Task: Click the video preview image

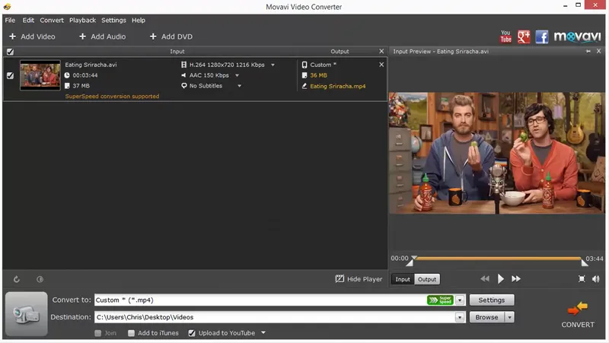Action: click(x=497, y=153)
